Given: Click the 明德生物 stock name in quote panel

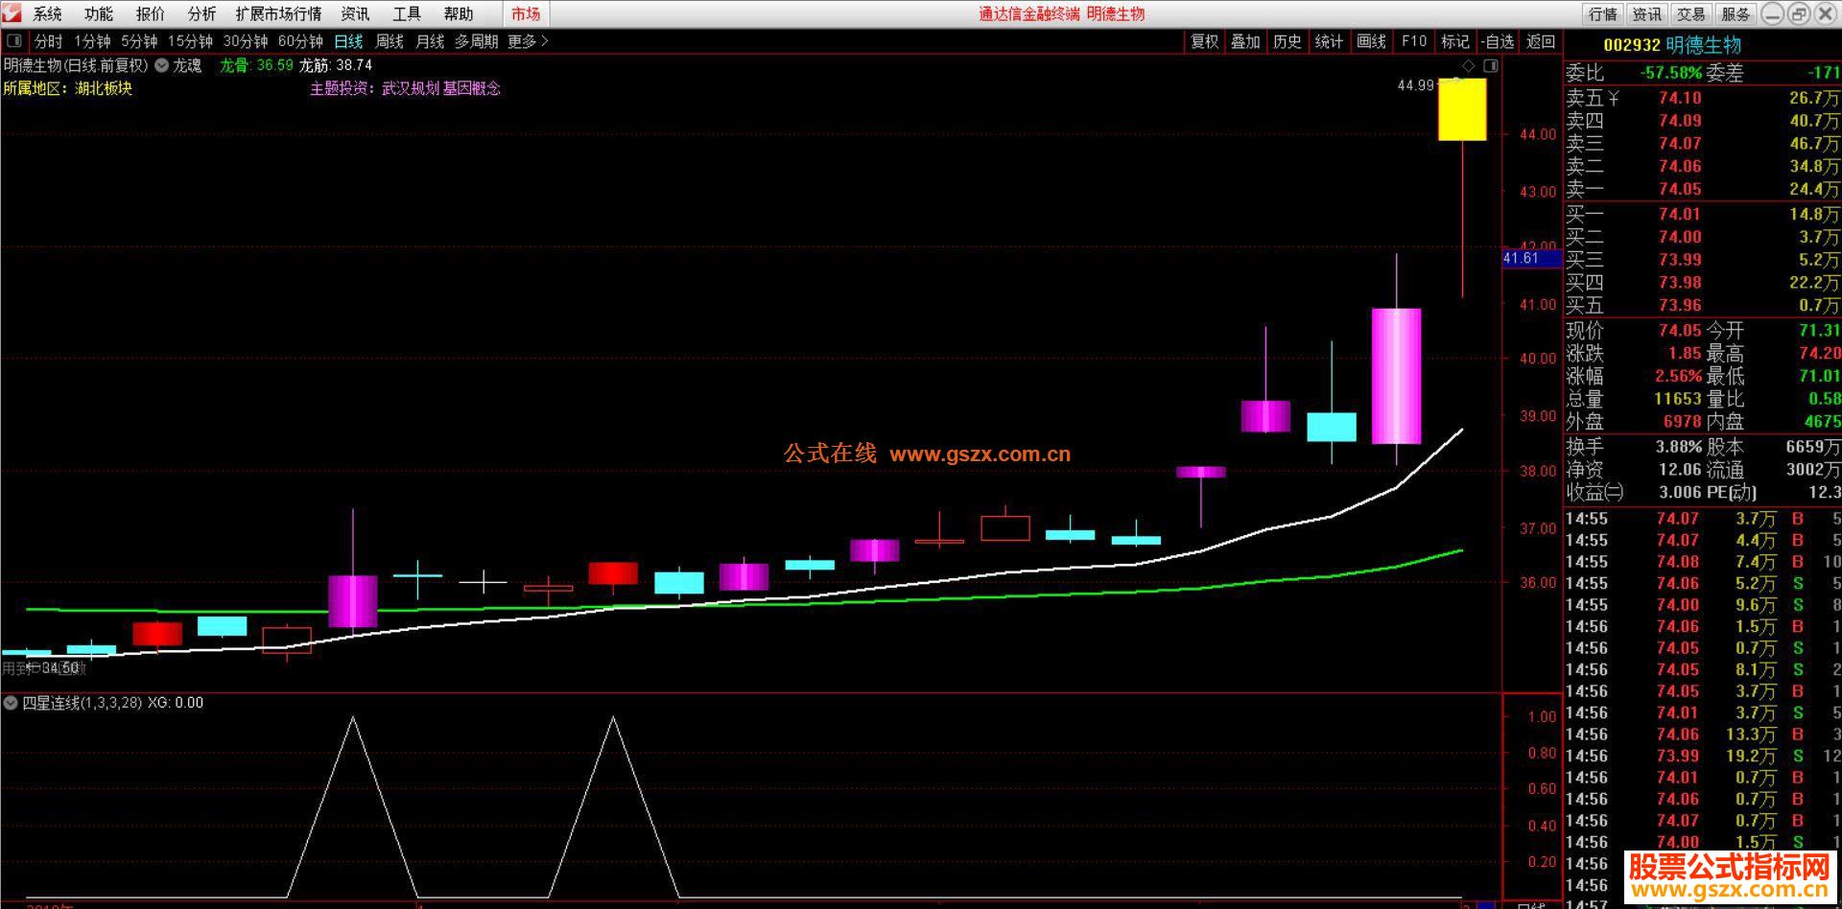Looking at the screenshot, I should pyautogui.click(x=1703, y=45).
